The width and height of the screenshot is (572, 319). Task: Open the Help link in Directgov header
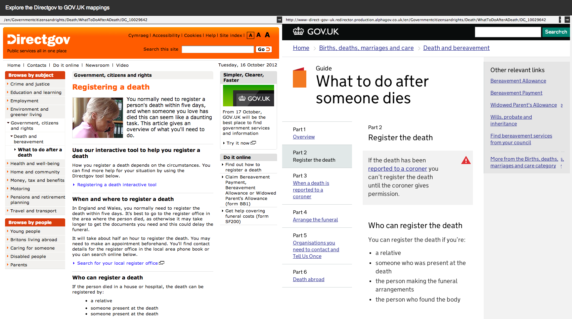pyautogui.click(x=211, y=36)
